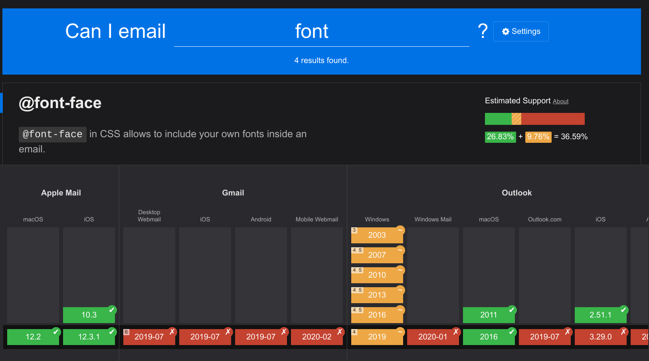Select Apple Mail iOS version 12.3.1
Image resolution: width=649 pixels, height=361 pixels.
coord(89,337)
